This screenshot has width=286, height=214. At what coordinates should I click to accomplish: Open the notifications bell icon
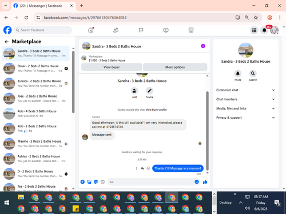(x=264, y=30)
